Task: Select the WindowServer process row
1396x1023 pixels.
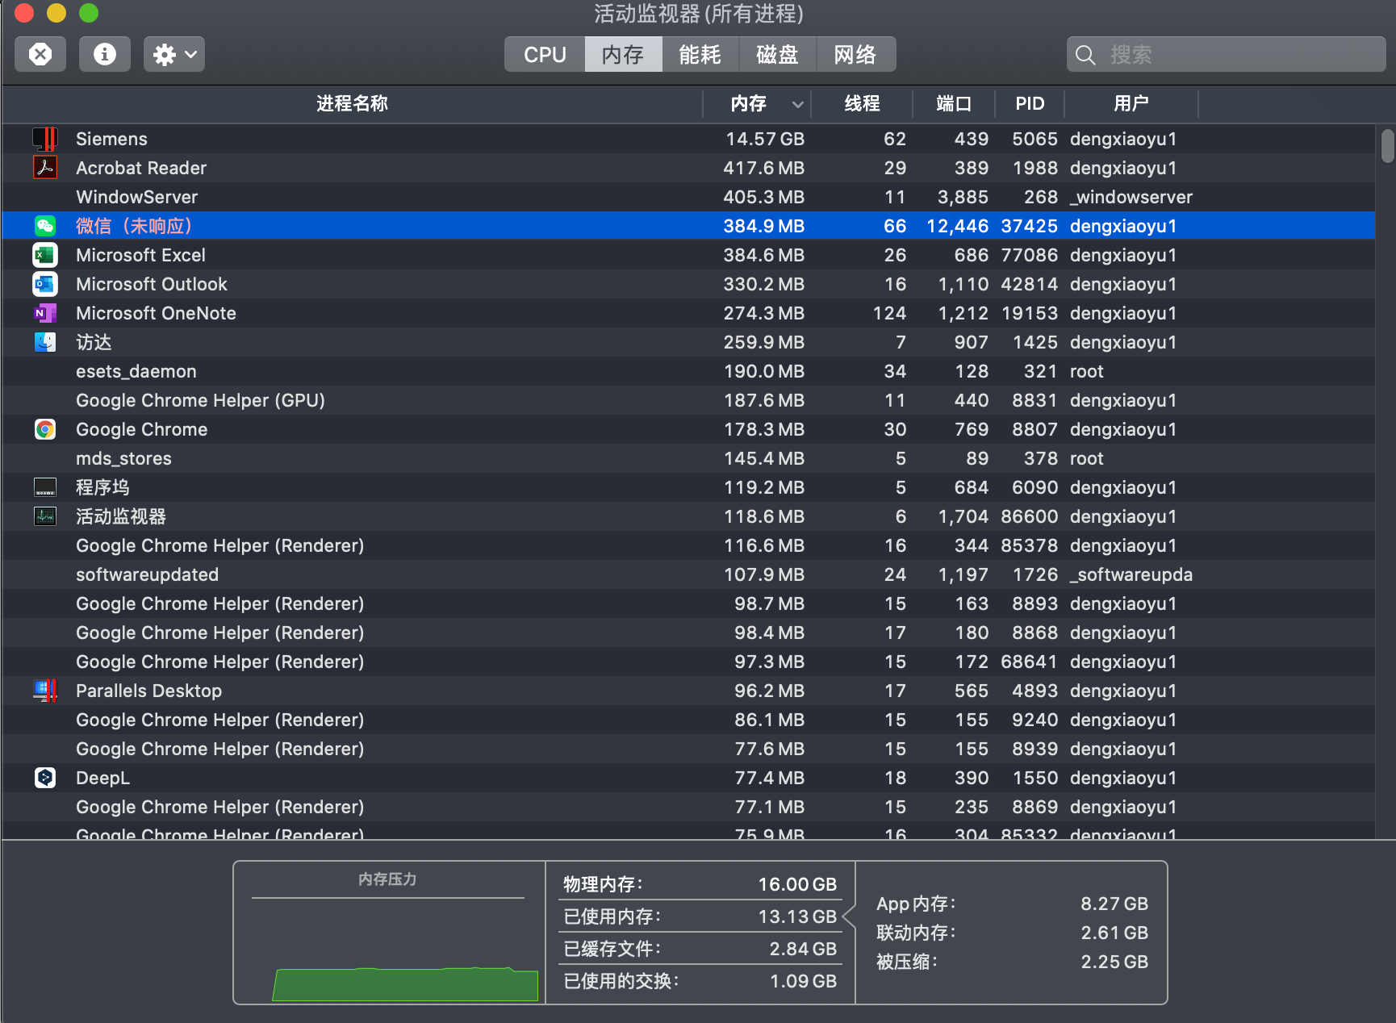Action: pyautogui.click(x=688, y=197)
